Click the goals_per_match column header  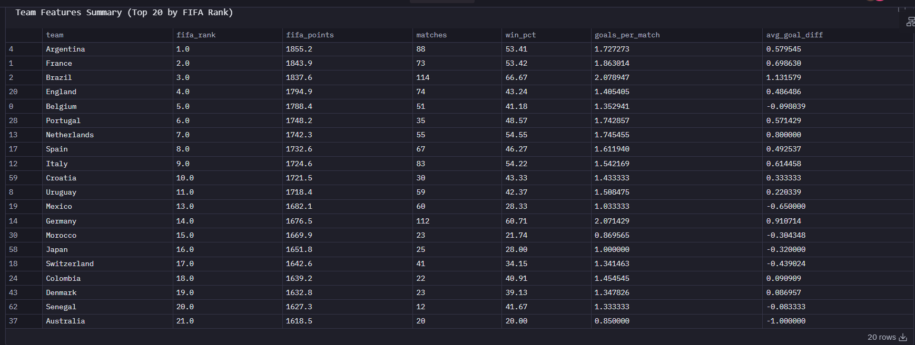tap(627, 35)
